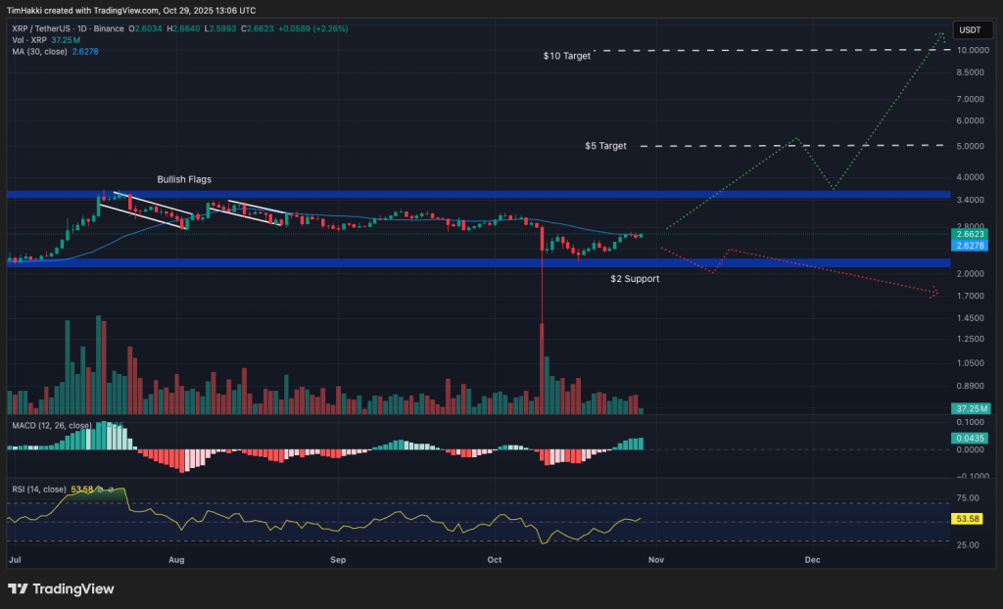Click the $10 Target annotation text

tap(565, 56)
